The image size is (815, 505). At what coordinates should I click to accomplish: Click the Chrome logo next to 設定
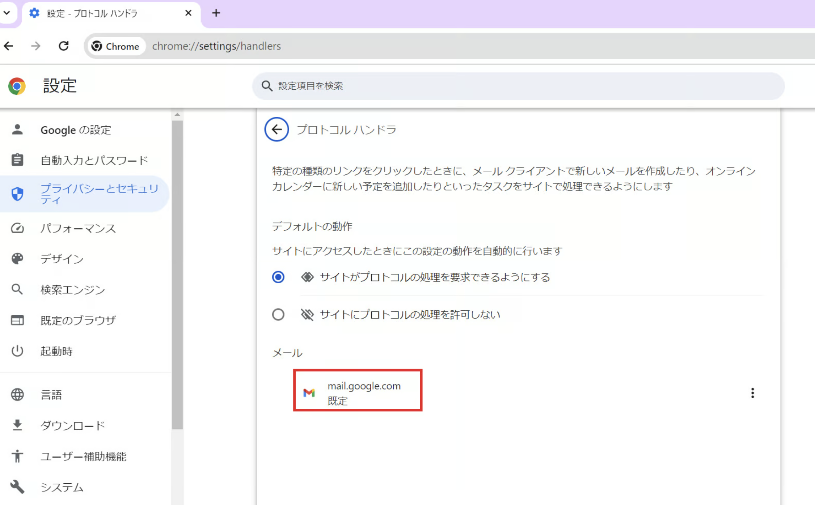point(17,86)
